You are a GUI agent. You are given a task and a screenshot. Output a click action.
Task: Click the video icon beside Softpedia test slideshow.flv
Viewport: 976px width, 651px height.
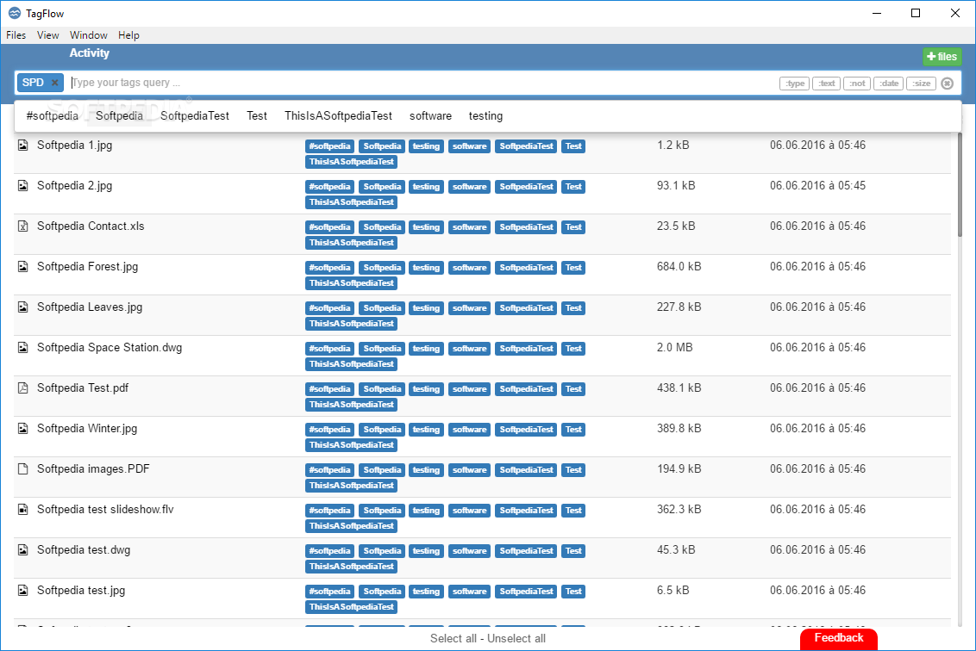click(23, 509)
